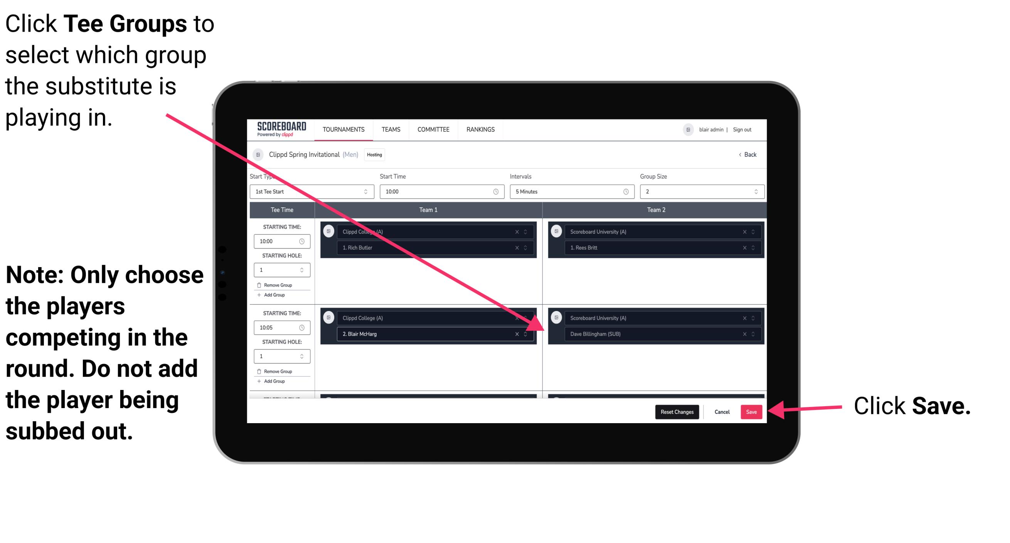Click the Save button

click(x=751, y=411)
